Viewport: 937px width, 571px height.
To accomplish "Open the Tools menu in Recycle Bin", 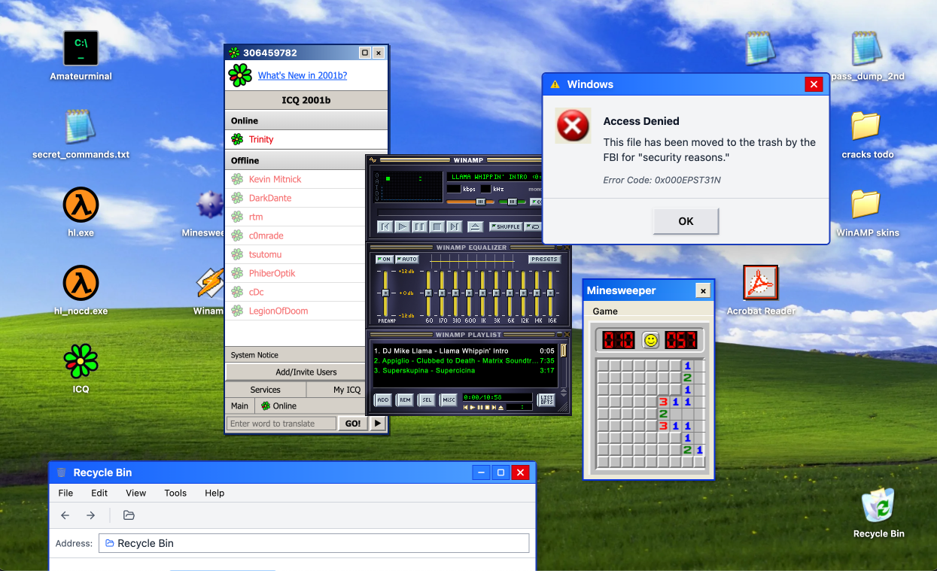I will pyautogui.click(x=175, y=493).
